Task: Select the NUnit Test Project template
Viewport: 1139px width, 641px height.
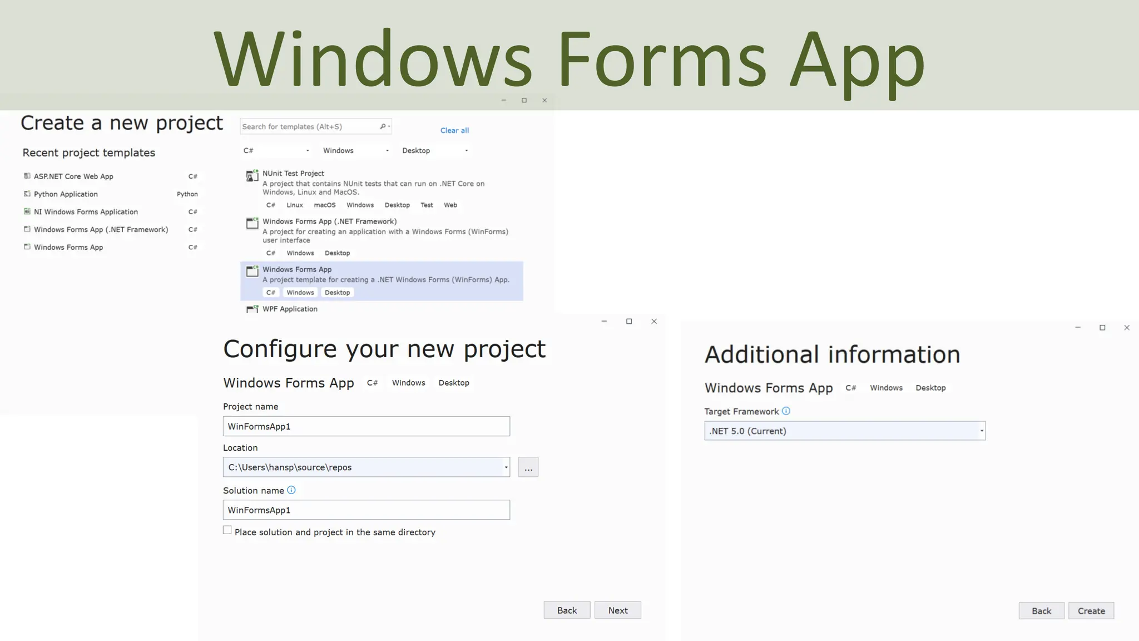Action: tap(382, 189)
